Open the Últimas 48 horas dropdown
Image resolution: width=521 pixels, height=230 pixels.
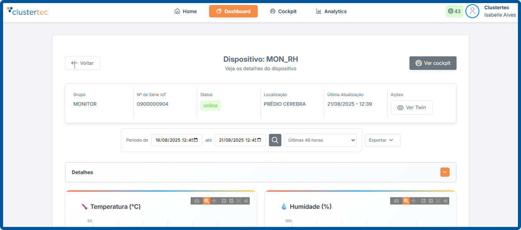pos(320,140)
